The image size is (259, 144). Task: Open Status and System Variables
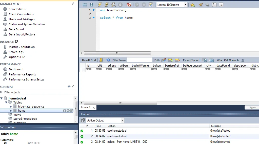[x=27, y=24]
